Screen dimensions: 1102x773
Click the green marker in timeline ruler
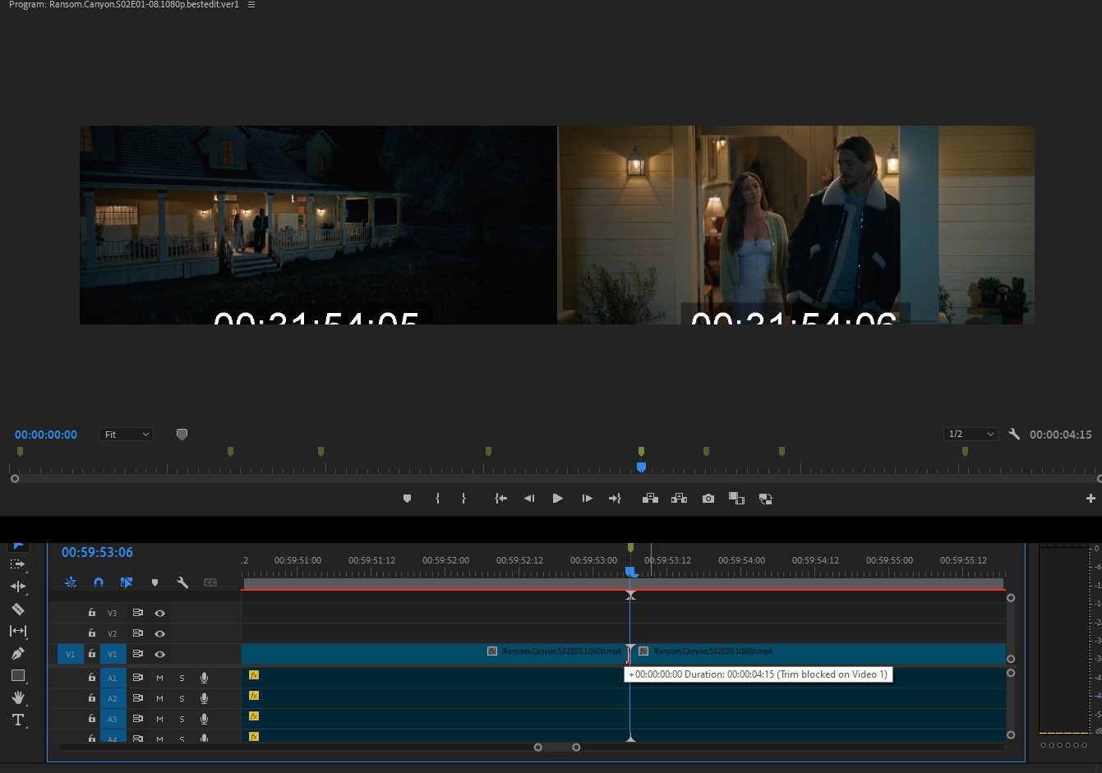[x=630, y=547]
